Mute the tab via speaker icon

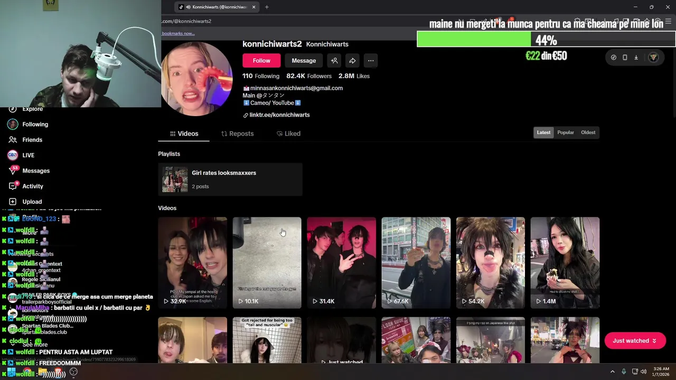coord(189,7)
